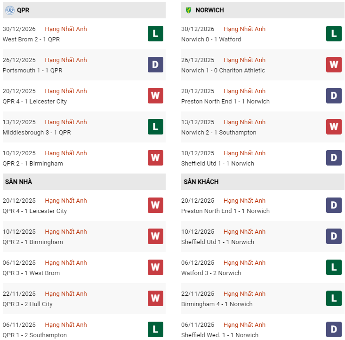The width and height of the screenshot is (345, 340).
Task: Click the L badge for Norwich 0 - 1 Watford
Action: (334, 34)
